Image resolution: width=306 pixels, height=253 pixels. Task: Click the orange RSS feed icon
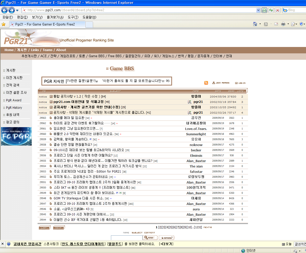pyautogui.click(x=206, y=83)
